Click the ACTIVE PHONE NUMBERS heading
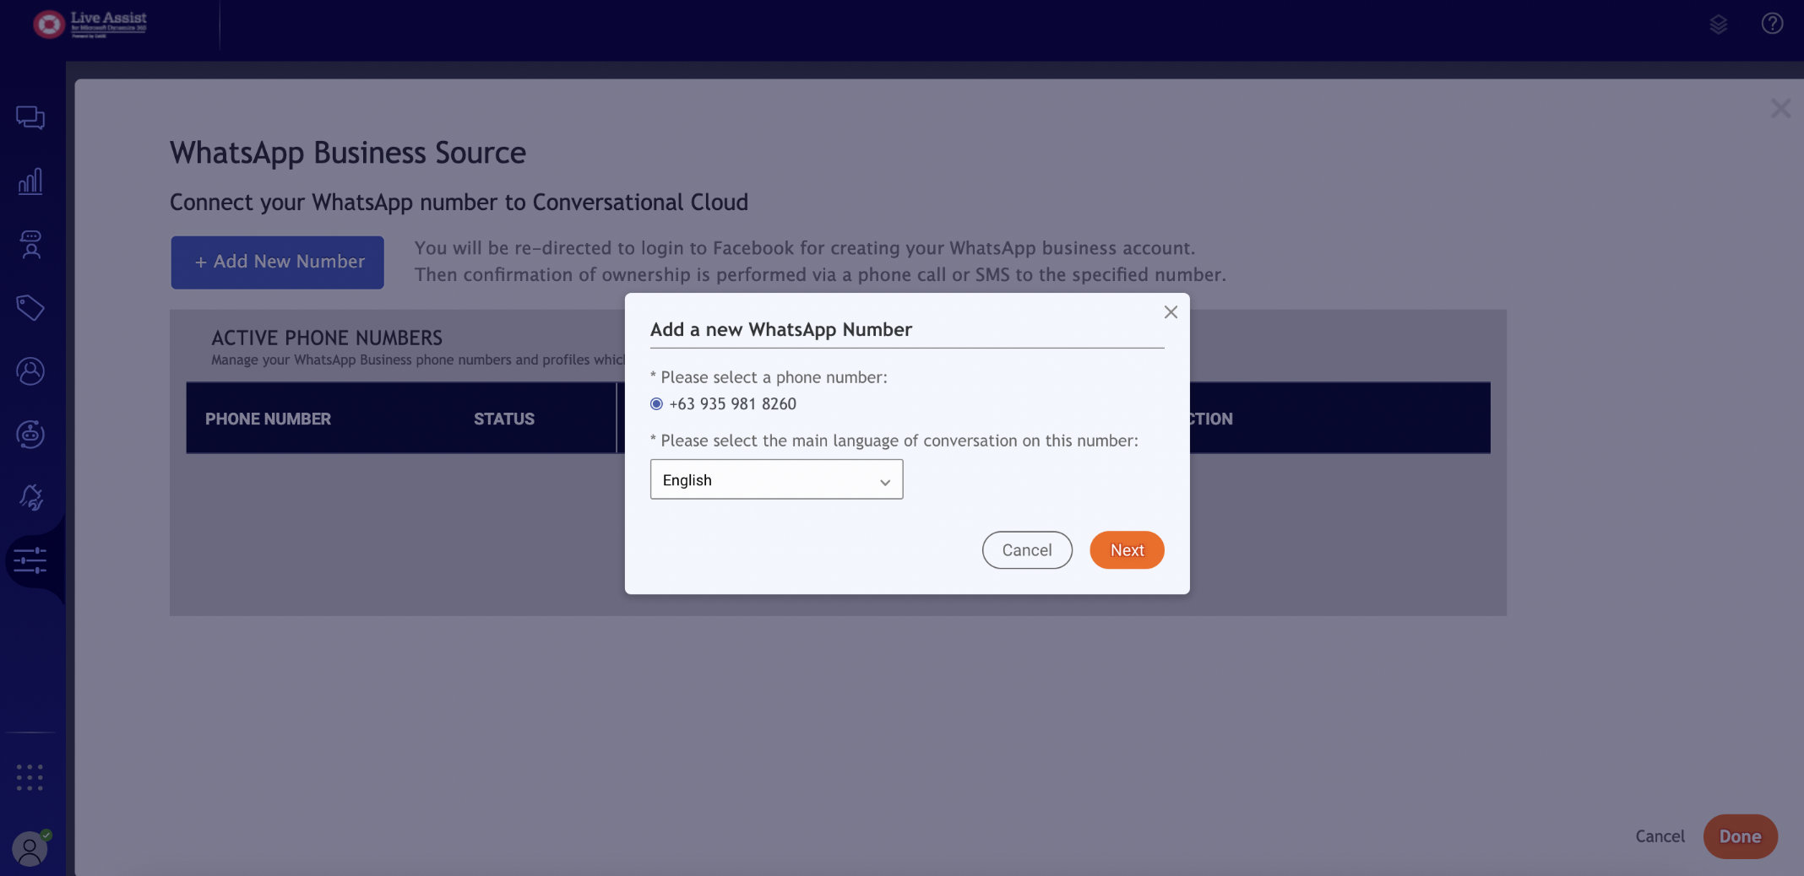 pyautogui.click(x=327, y=338)
